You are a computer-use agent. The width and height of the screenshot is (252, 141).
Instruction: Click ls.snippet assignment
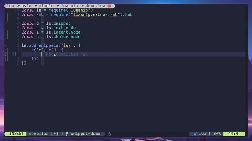[58, 23]
